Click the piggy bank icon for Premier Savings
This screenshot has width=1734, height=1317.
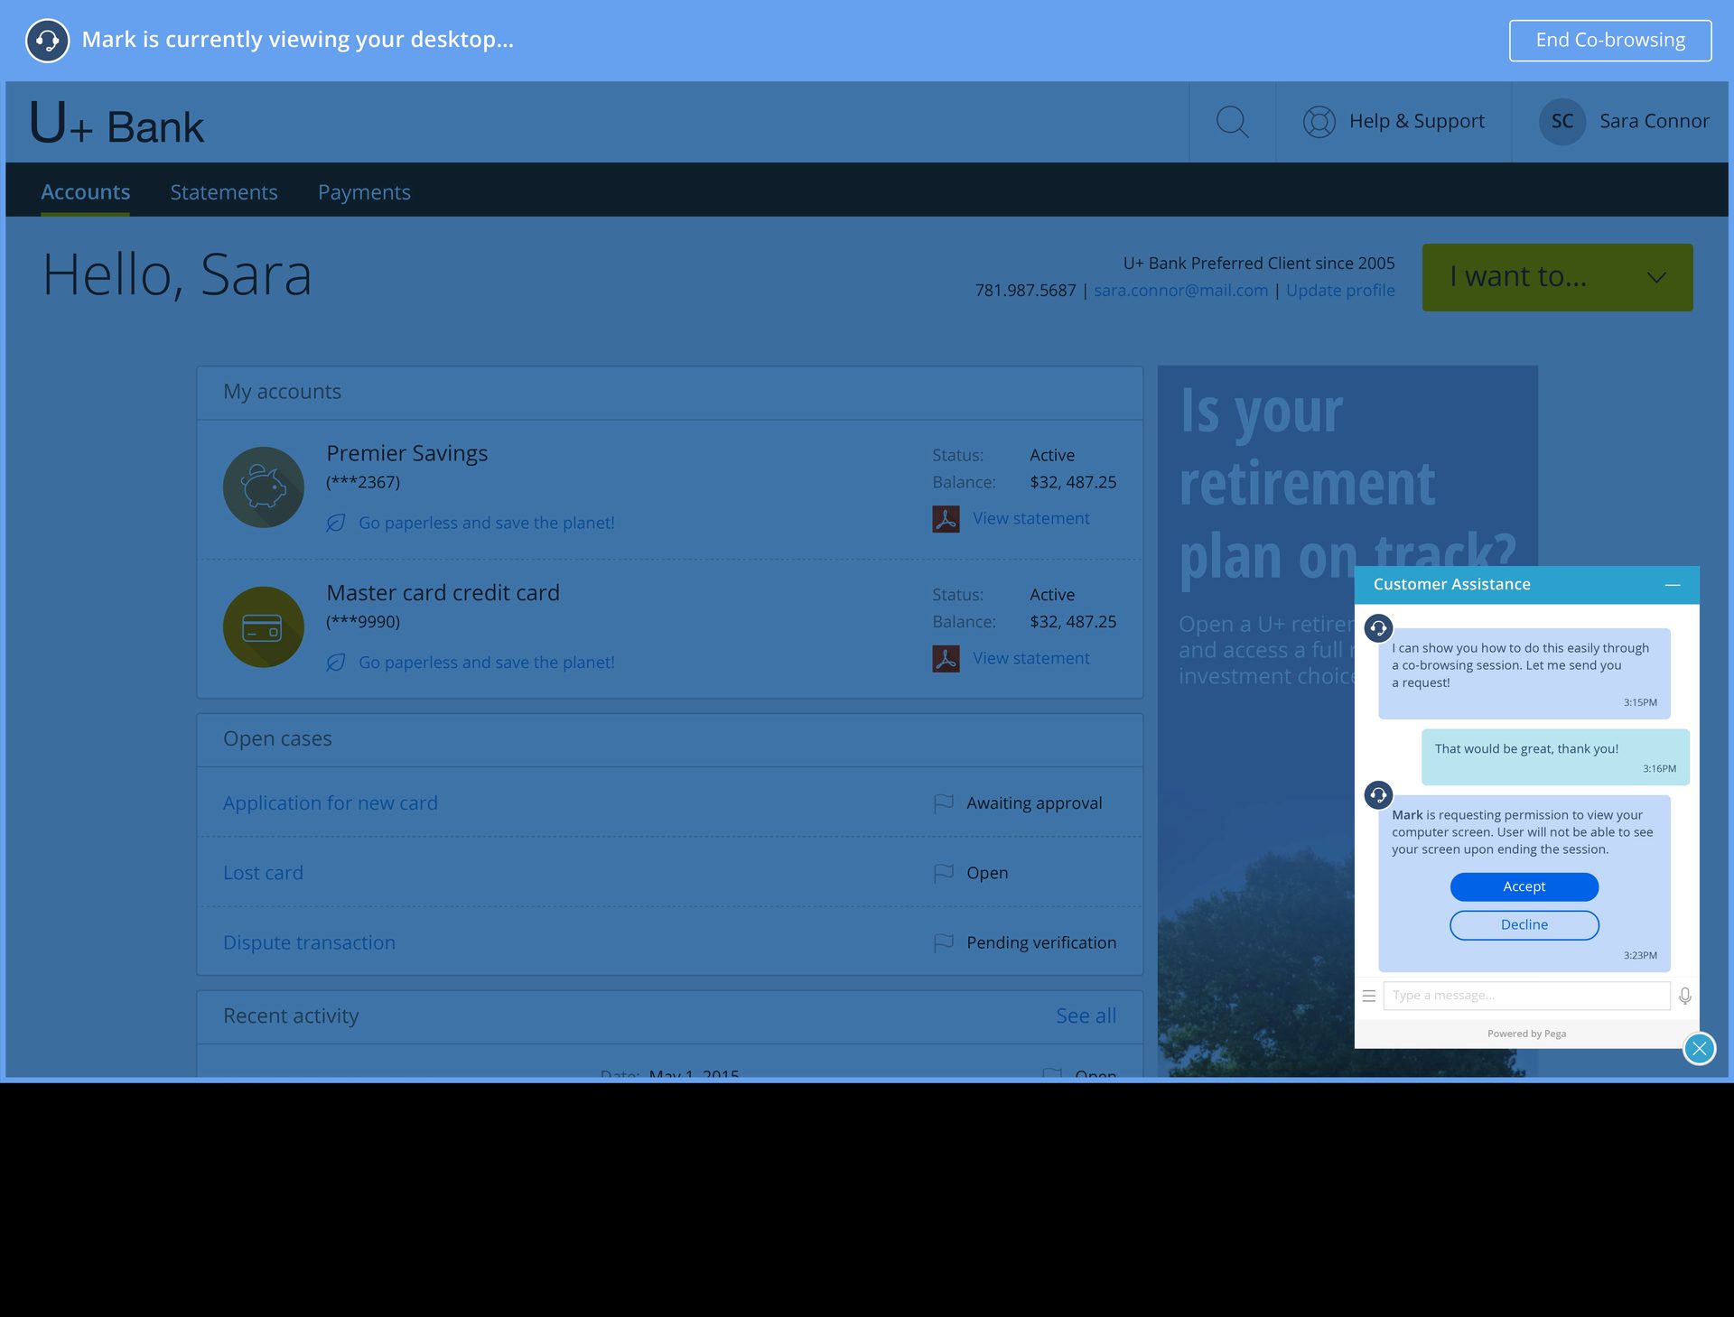tap(263, 487)
